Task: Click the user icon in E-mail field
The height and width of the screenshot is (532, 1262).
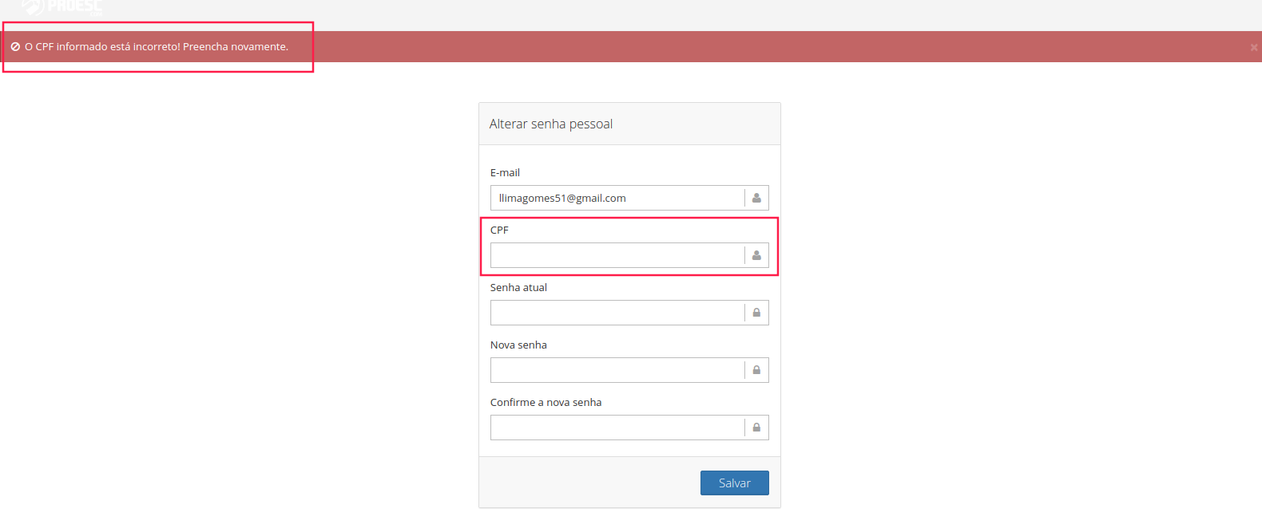Action: (756, 198)
